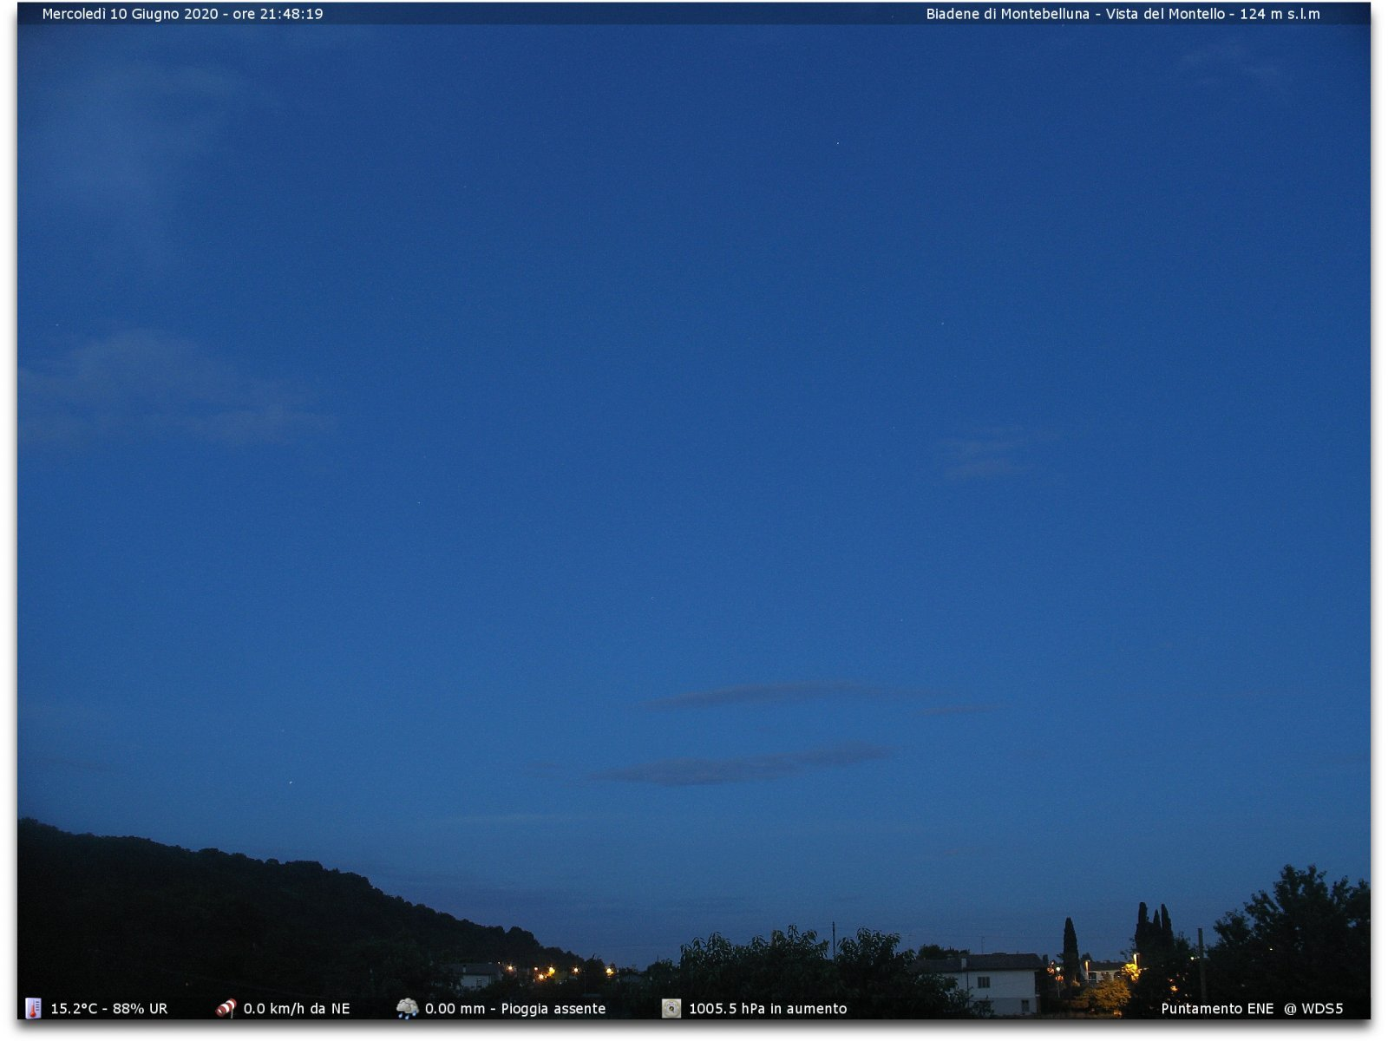Click the barometer pressure icon

tap(671, 1008)
